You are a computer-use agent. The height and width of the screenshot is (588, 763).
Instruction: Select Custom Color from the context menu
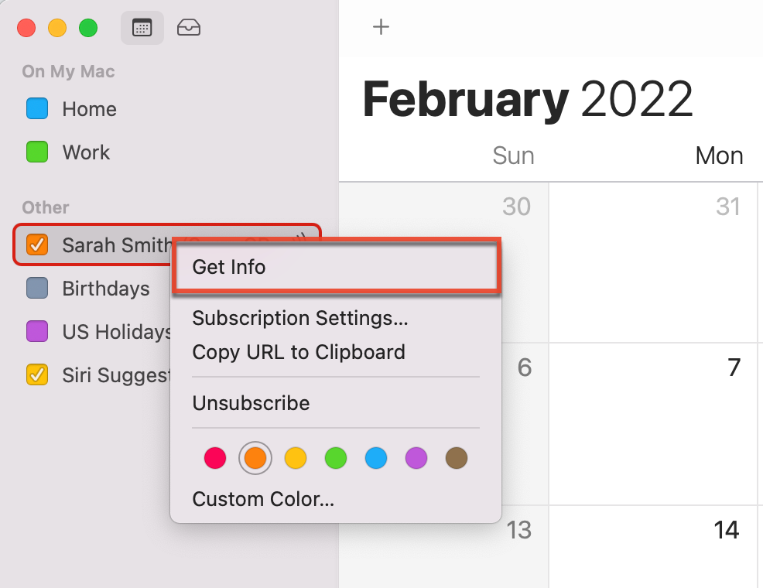coord(263,499)
